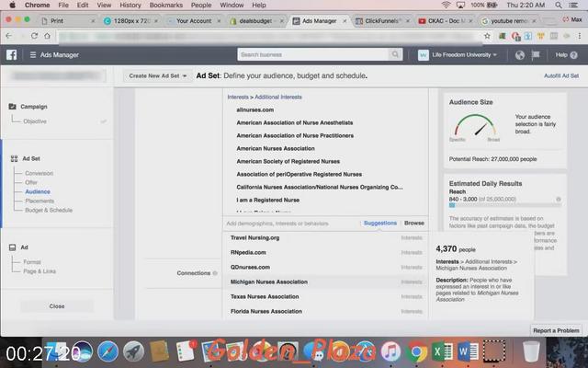Open the Offer sidebar item

31,182
